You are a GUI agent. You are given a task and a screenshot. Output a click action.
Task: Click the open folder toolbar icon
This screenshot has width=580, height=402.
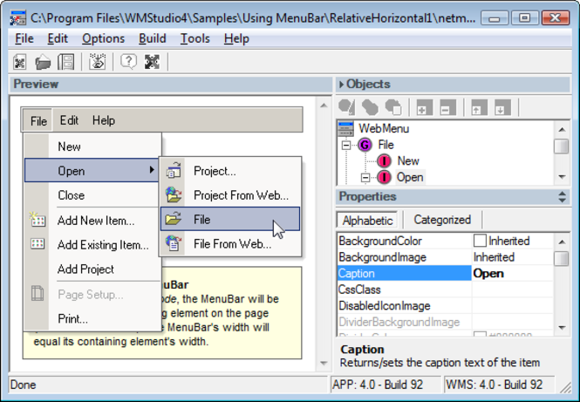click(43, 62)
